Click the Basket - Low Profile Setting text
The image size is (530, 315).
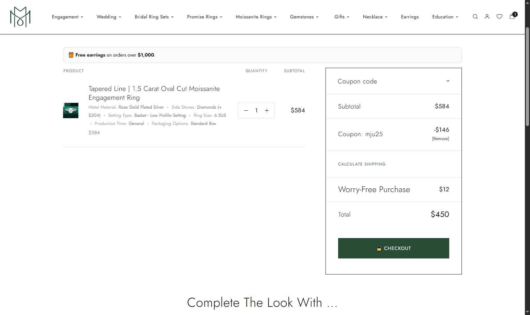pos(160,115)
